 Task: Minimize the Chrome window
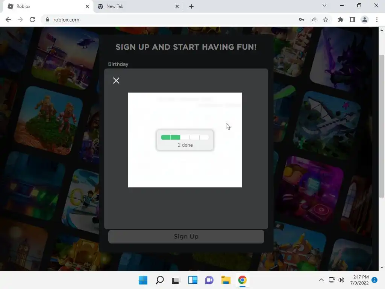[x=341, y=5]
